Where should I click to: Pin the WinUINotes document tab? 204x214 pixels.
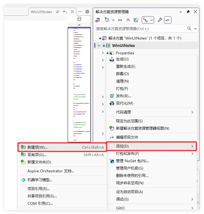(58, 12)
